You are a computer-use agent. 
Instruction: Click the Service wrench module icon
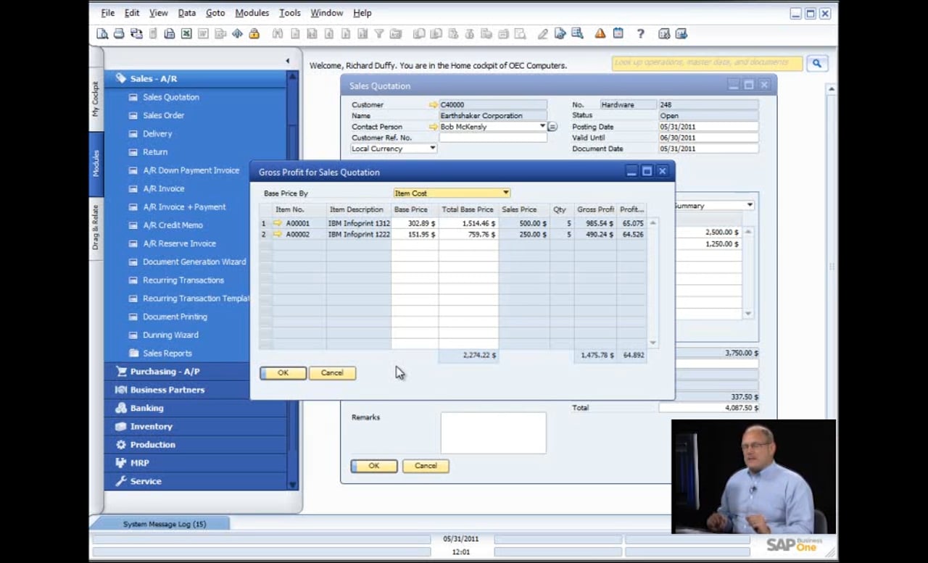[121, 481]
